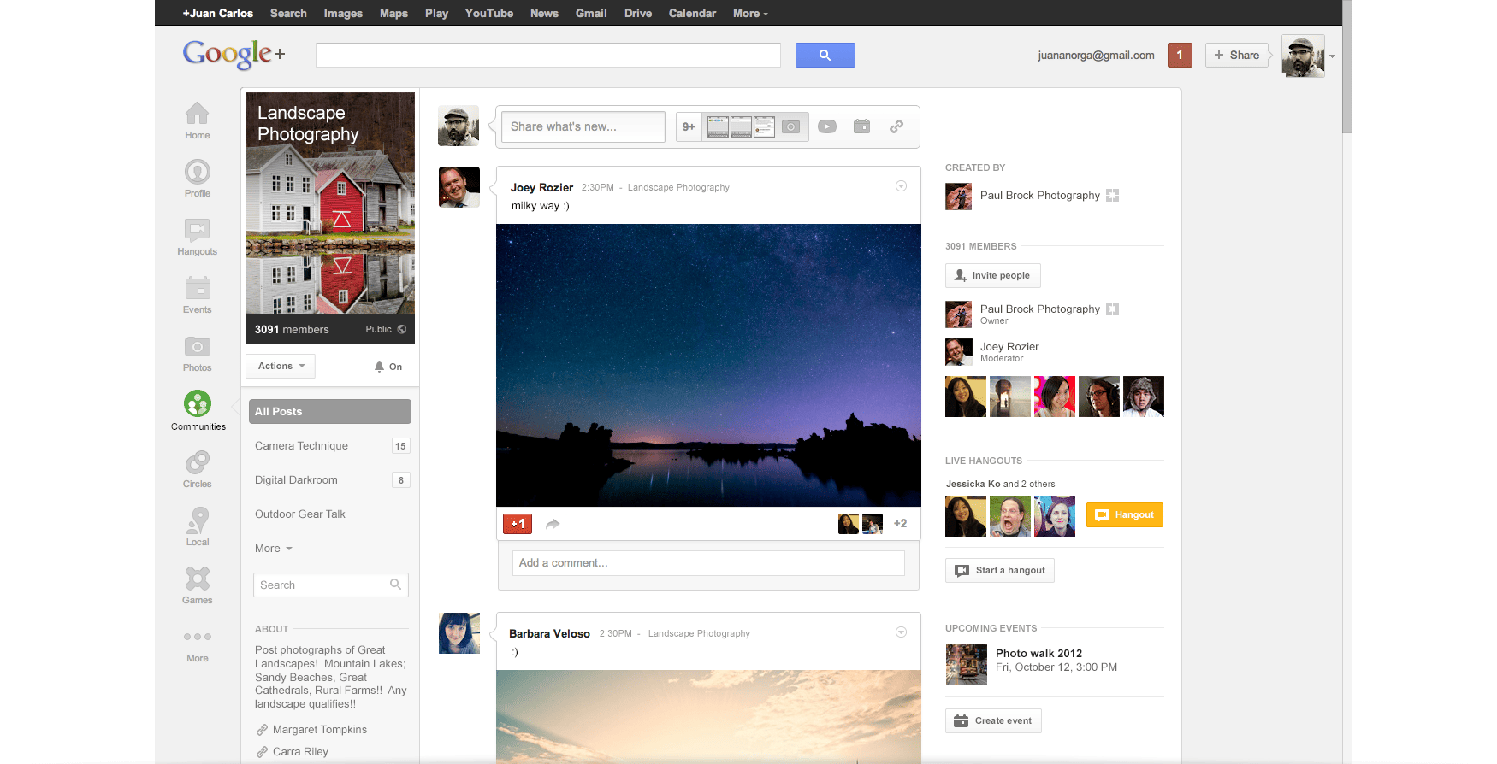Show the +2 people who plussed
Viewport: 1497px width, 764px height.
pos(900,524)
